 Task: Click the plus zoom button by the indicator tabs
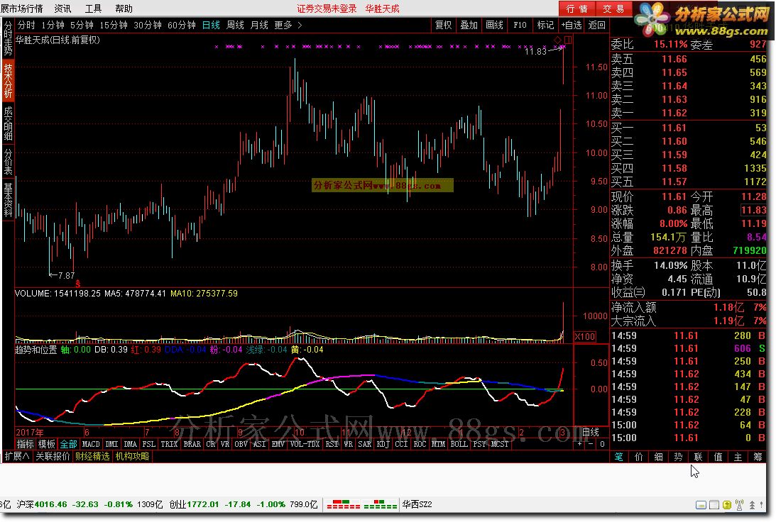[579, 444]
